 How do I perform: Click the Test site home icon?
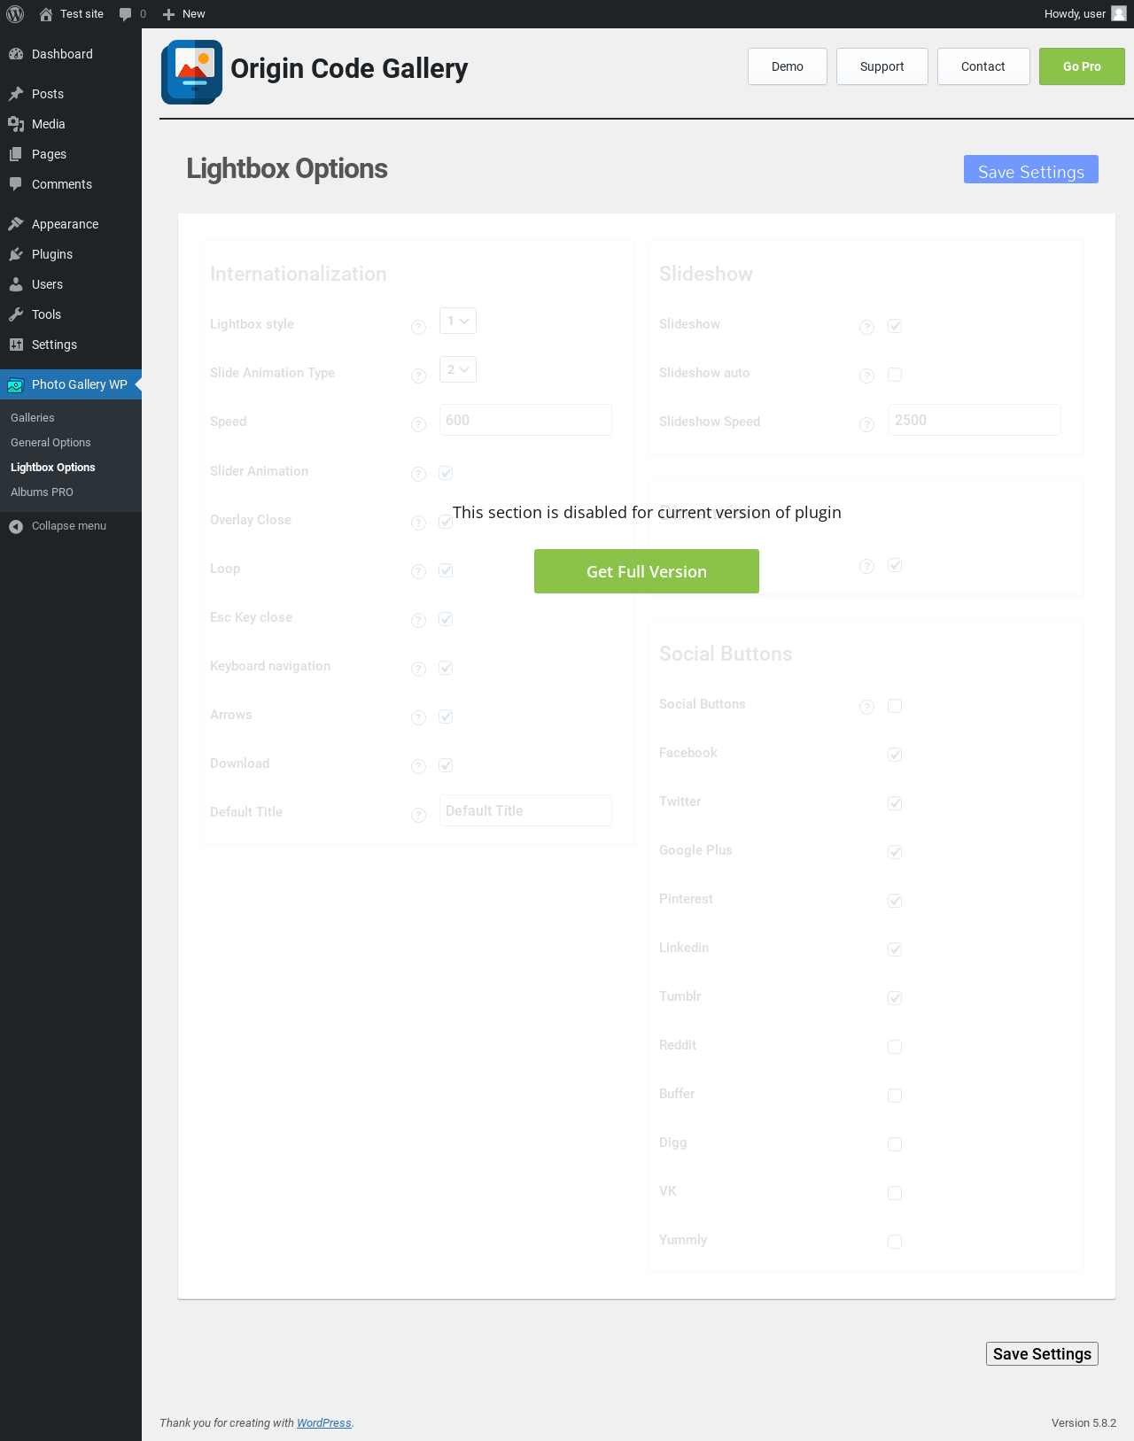[x=46, y=14]
